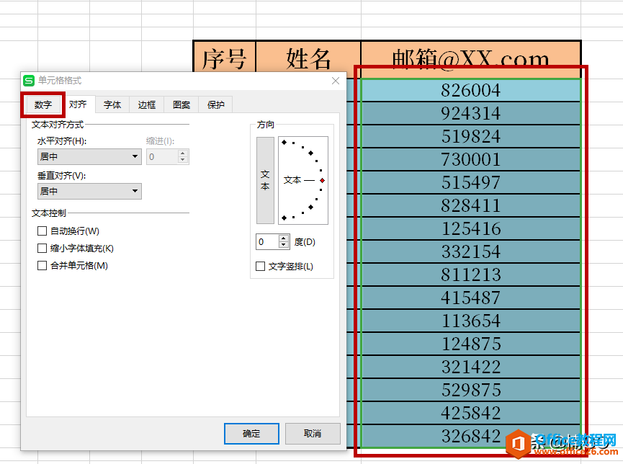
Task: Select cell containing 826004
Action: tap(471, 90)
